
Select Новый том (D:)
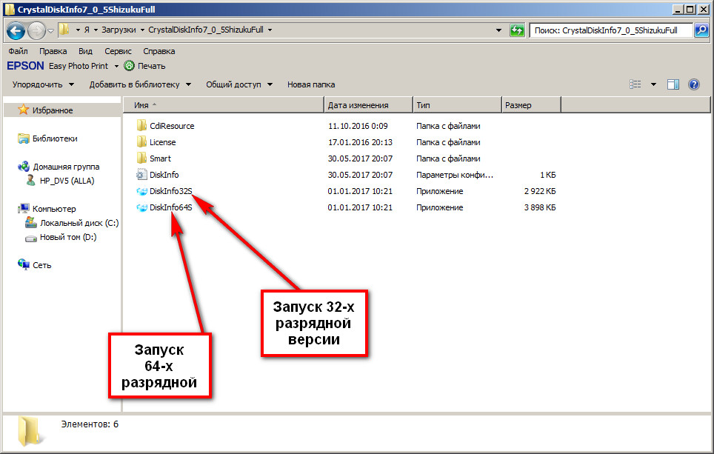(x=68, y=237)
